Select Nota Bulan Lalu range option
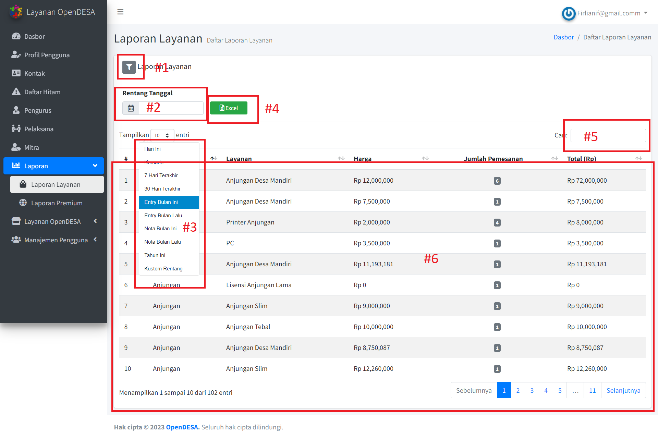 click(169, 242)
